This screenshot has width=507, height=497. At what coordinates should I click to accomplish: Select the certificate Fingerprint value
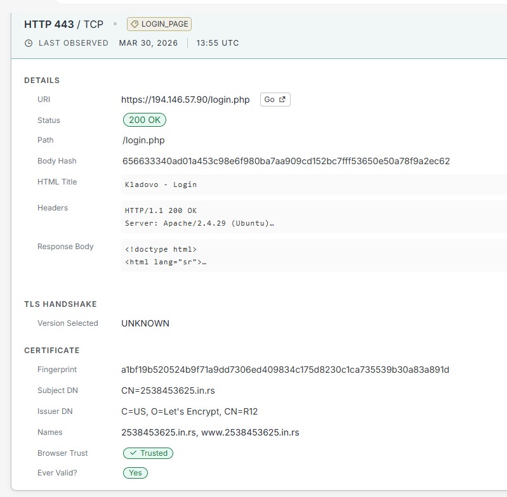click(x=285, y=370)
